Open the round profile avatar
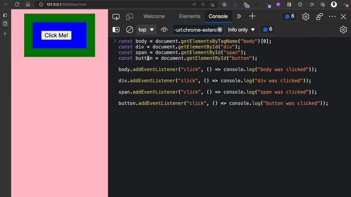The height and width of the screenshot is (197, 351). coord(334,4)
